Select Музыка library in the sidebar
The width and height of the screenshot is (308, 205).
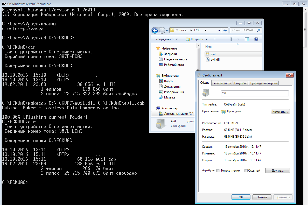pyautogui.click(x=169, y=97)
